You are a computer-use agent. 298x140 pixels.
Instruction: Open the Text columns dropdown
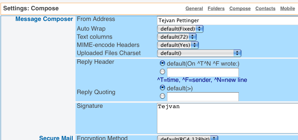pos(177,37)
